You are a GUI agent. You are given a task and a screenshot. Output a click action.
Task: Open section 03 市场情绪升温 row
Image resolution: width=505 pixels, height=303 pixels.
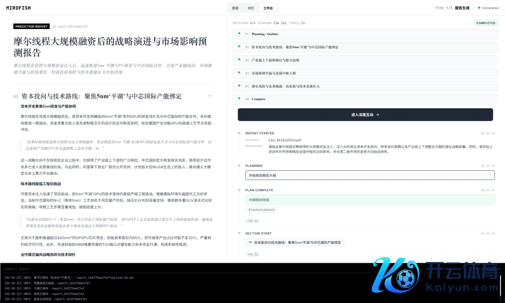(365, 73)
